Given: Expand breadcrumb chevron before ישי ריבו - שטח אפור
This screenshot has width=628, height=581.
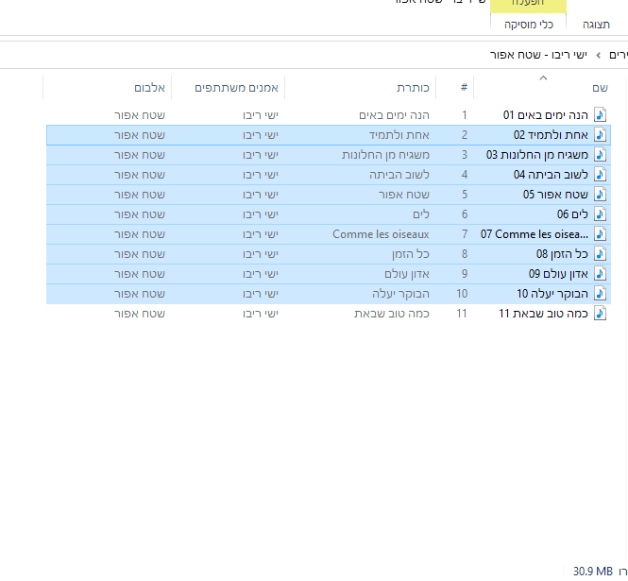Looking at the screenshot, I should 599,56.
